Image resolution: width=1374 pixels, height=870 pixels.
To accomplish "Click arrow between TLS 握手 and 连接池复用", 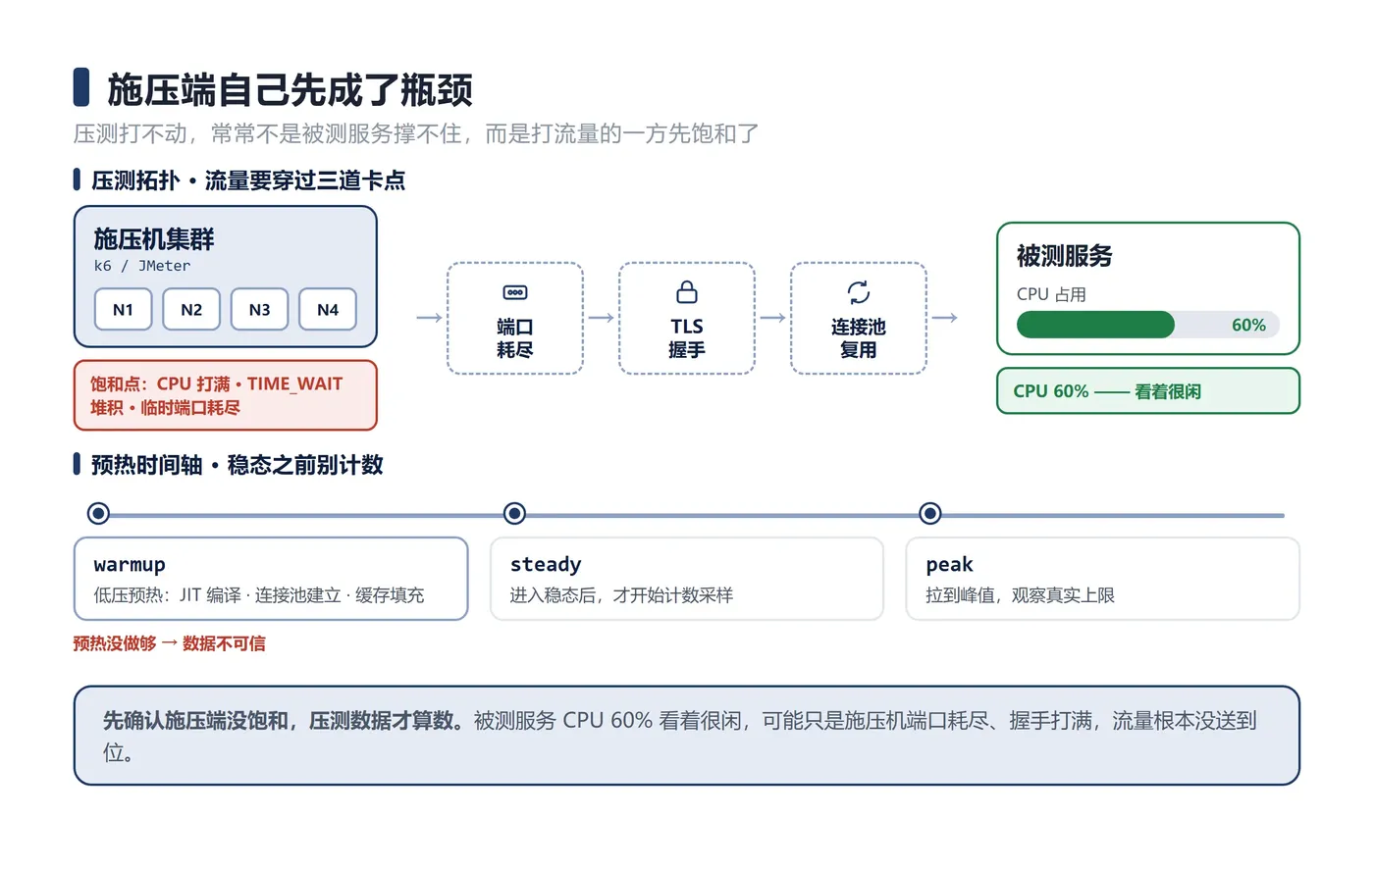I will click(772, 318).
